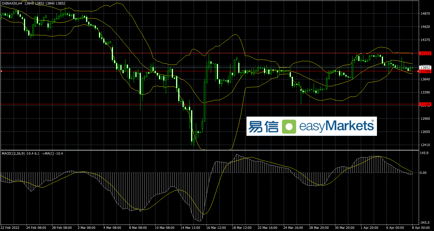
Task: Select the 14870 price axis label
Action: coord(425,14)
